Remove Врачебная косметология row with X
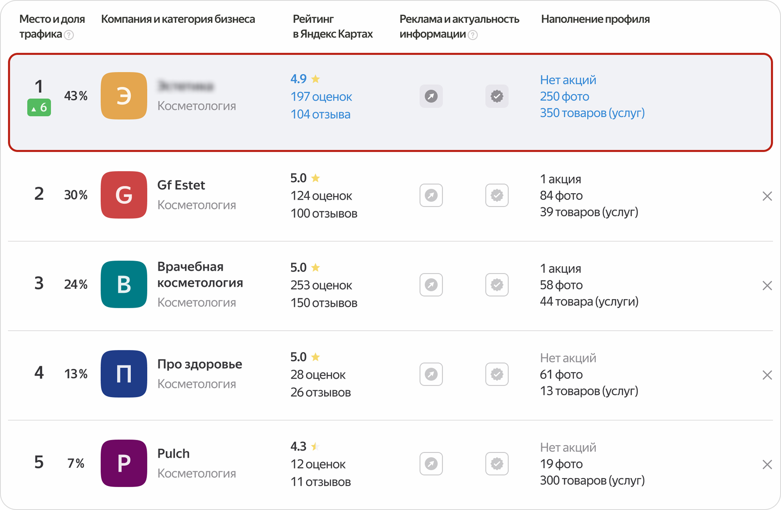 tap(767, 286)
